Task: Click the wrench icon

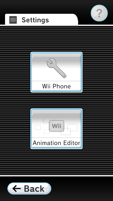Action: click(x=56, y=68)
